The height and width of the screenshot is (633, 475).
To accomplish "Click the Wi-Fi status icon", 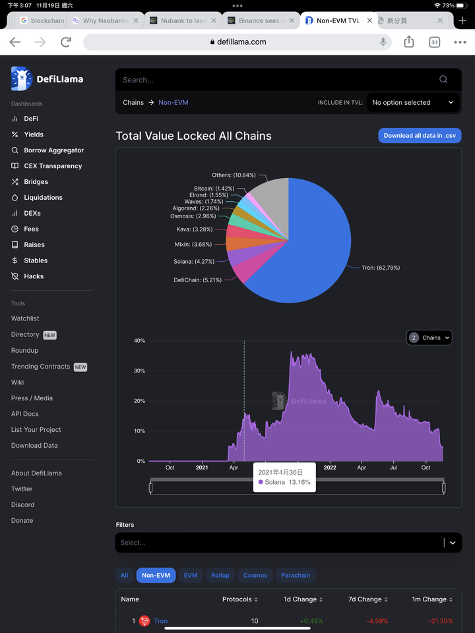I will (437, 6).
